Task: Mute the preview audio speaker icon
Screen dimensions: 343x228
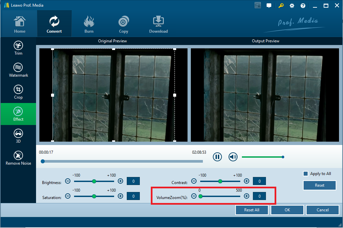Action: point(233,157)
